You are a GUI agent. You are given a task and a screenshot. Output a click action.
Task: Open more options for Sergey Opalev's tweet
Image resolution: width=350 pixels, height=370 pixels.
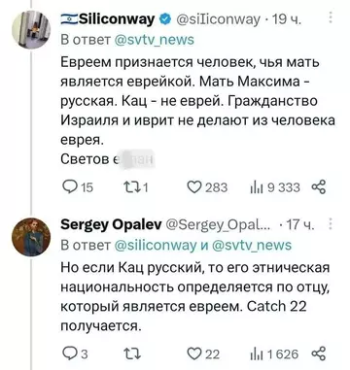point(331,224)
